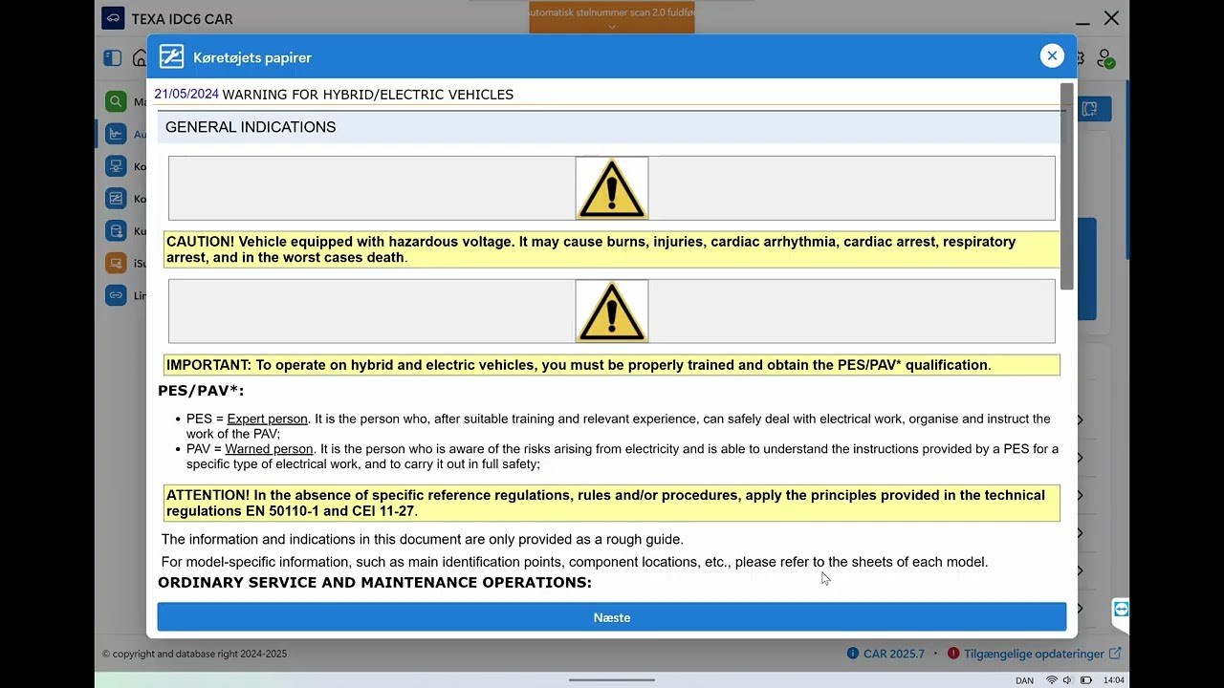The width and height of the screenshot is (1224, 688).
Task: Click the 14:04 clock
Action: 1114,680
